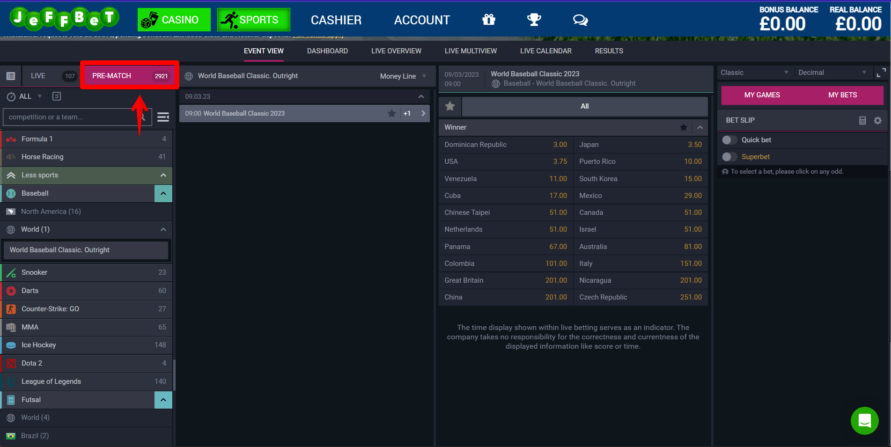Click the sports list view icon beside LIVE
The width and height of the screenshot is (891, 447).
coord(11,76)
